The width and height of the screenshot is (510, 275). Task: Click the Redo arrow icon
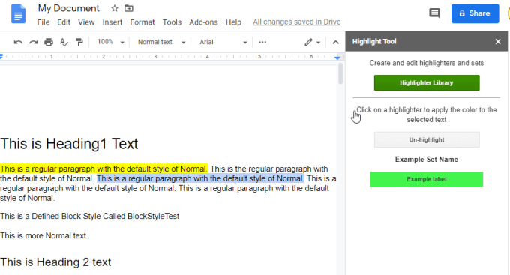point(34,42)
